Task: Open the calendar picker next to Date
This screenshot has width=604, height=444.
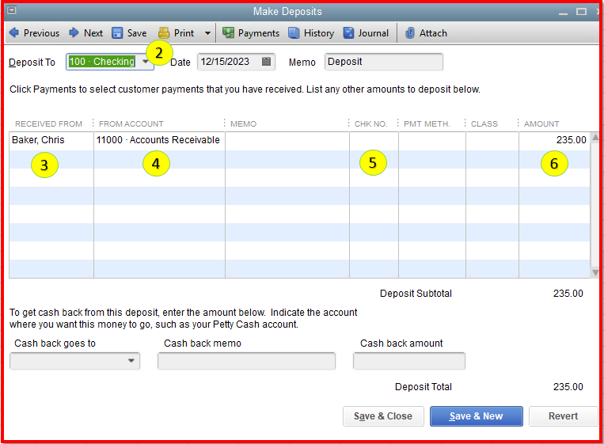Action: (x=266, y=62)
